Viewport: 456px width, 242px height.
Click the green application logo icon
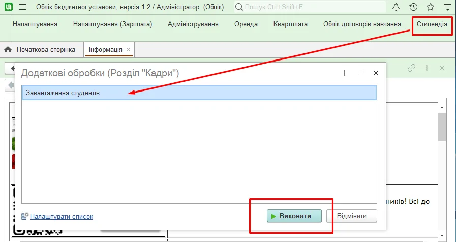[9, 7]
